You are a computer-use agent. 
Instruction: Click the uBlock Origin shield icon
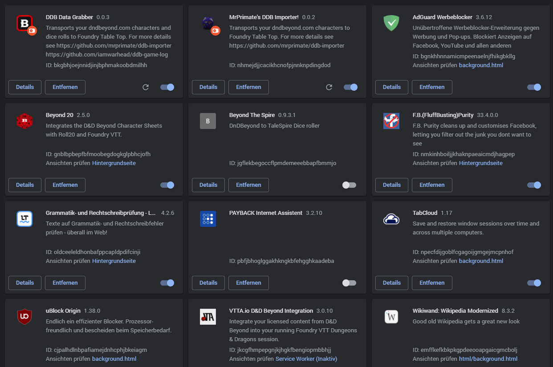coord(24,317)
